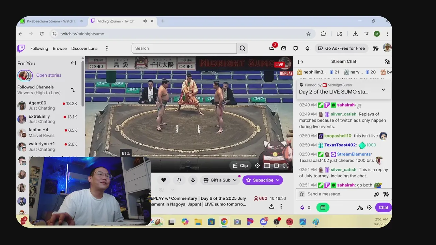436x245 pixels.
Task: Toggle side-by-side chat layout icon in player
Action: pos(276,166)
